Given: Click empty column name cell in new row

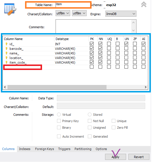Looking at the screenshot, I should pyautogui.click(x=22, y=67).
